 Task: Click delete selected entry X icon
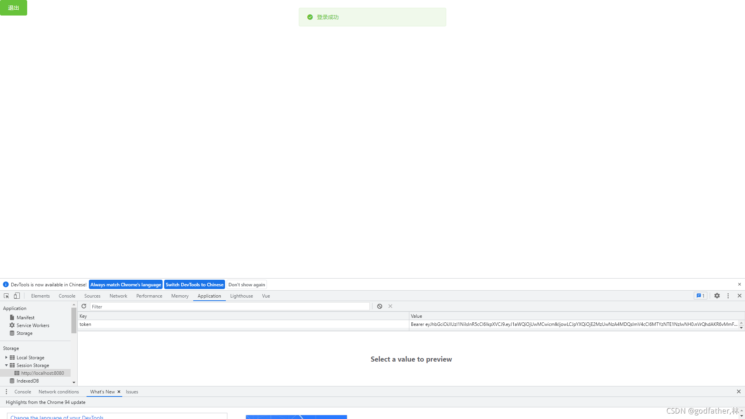coord(390,306)
